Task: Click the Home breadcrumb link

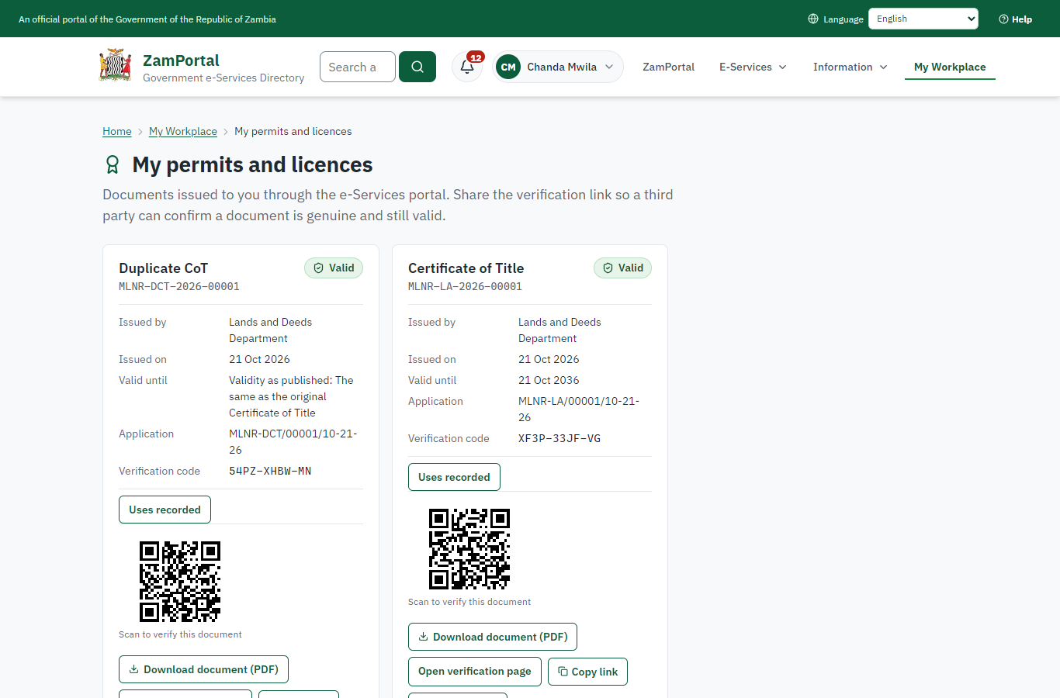Action: (117, 131)
